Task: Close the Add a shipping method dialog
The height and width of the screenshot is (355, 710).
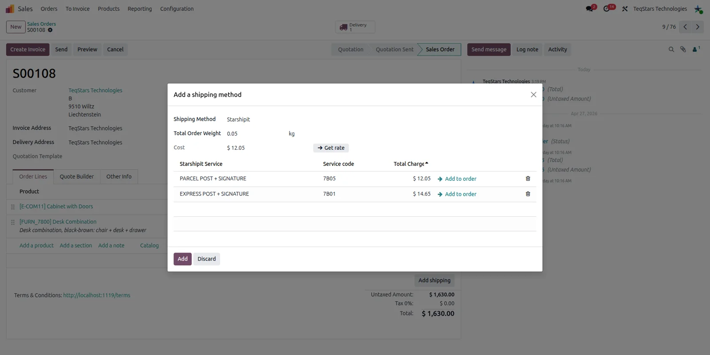Action: tap(533, 95)
